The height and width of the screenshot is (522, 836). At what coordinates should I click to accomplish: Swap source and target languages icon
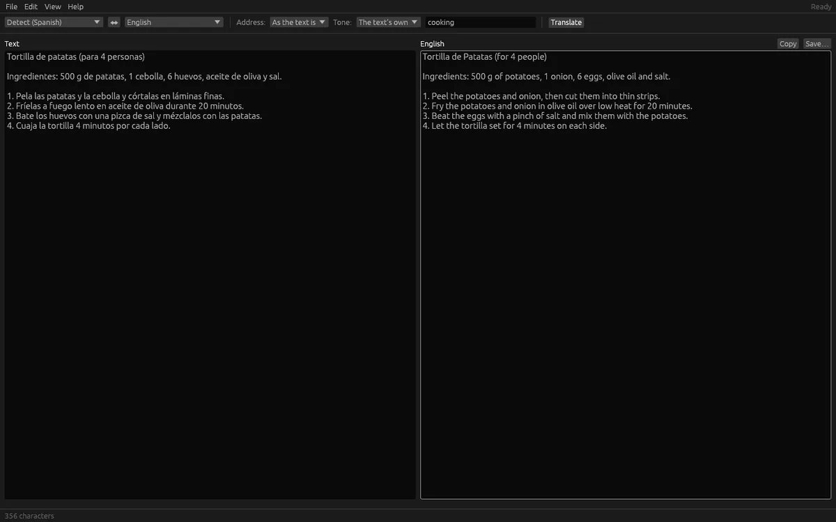114,22
